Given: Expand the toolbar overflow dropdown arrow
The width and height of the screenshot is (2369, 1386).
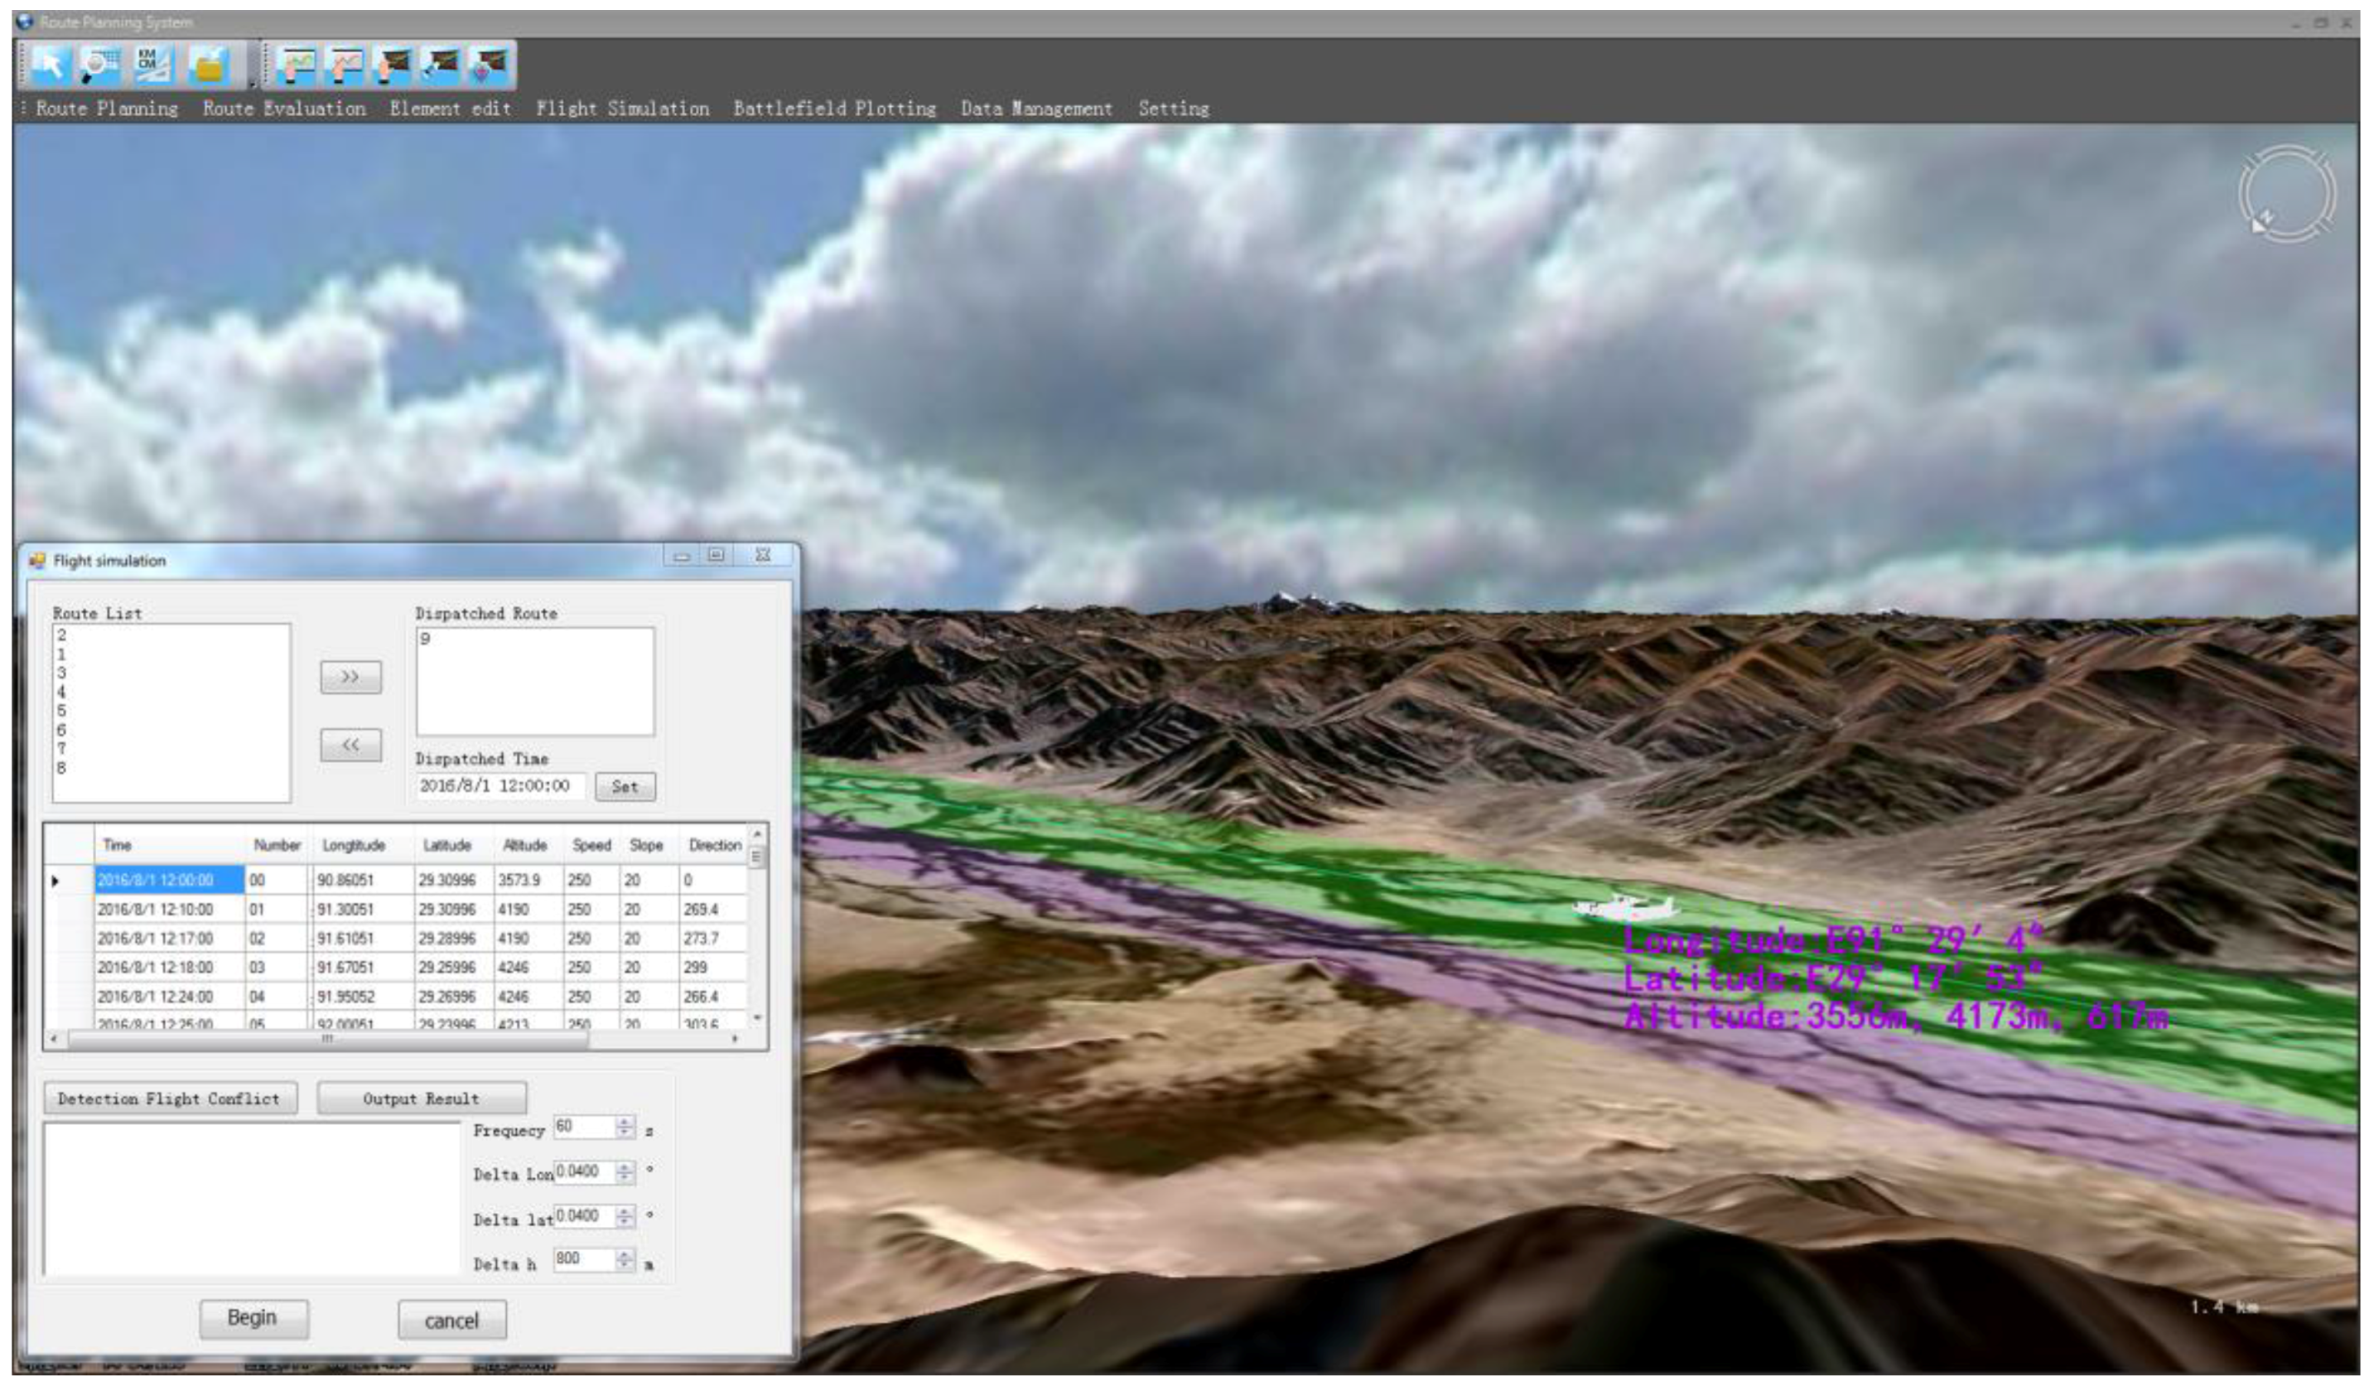Looking at the screenshot, I should point(252,83).
